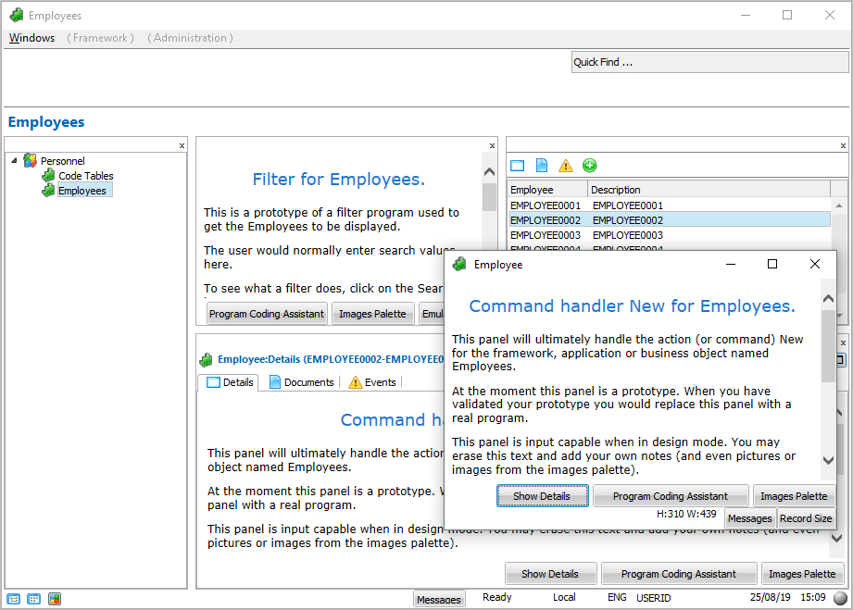This screenshot has width=853, height=610.
Task: Click the colored squares status bar icon
Action: pyautogui.click(x=55, y=599)
